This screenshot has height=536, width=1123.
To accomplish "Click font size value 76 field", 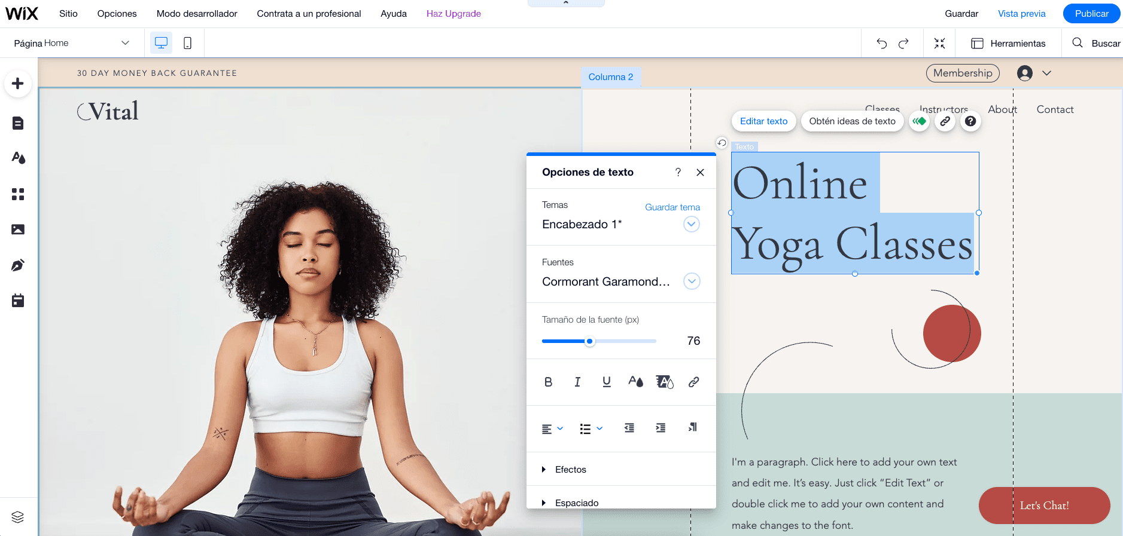I will click(693, 341).
